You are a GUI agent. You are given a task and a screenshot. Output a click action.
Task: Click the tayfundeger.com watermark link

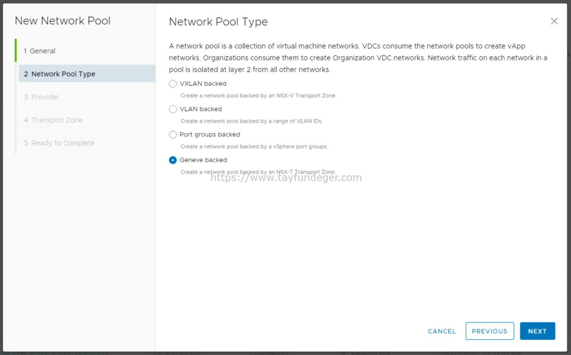click(x=285, y=178)
